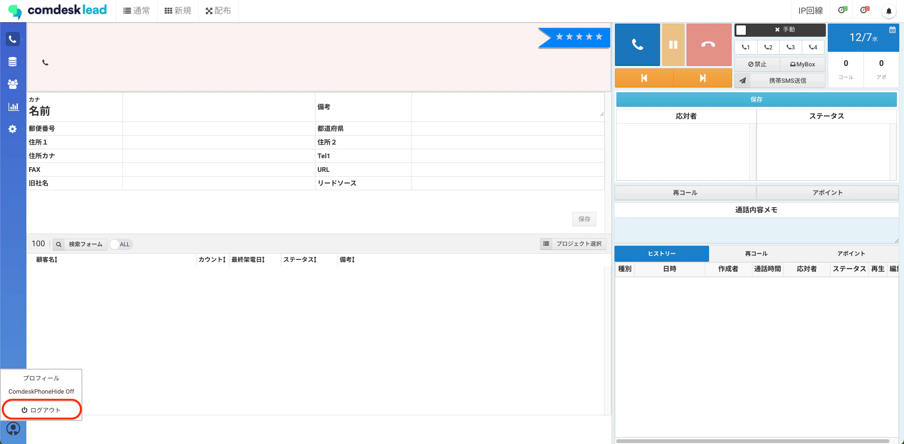Sort by ステータス column in the customer list
This screenshot has width=904, height=444.
point(300,259)
